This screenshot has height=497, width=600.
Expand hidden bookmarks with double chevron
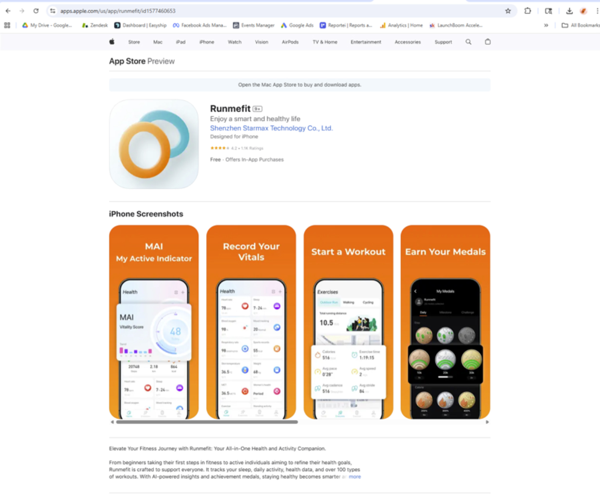[x=546, y=25]
